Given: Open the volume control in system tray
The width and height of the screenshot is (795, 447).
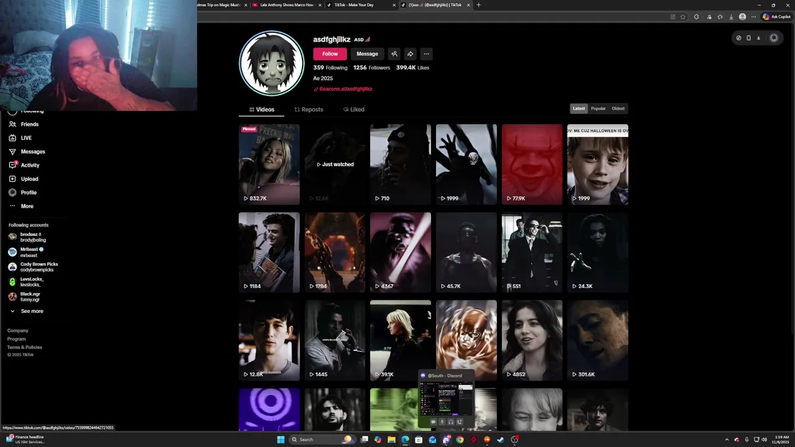Looking at the screenshot, I should point(764,440).
